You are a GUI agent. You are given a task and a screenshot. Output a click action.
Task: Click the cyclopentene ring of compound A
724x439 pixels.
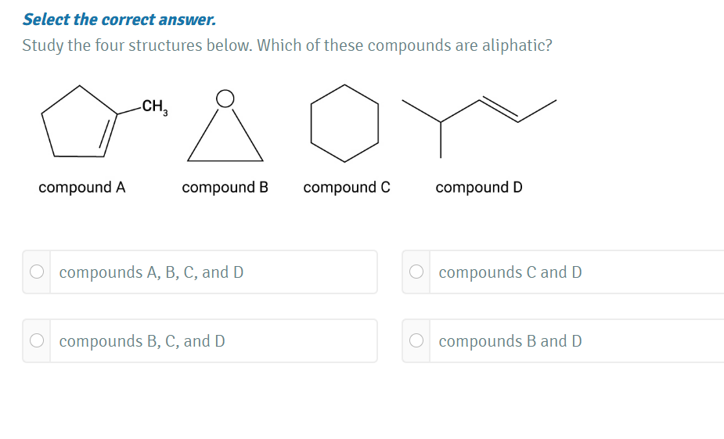click(x=79, y=122)
